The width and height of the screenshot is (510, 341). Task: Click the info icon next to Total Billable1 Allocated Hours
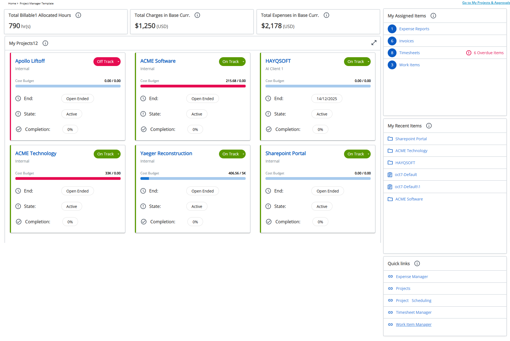78,15
